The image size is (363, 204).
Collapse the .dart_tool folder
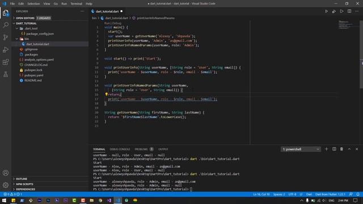(31, 28)
